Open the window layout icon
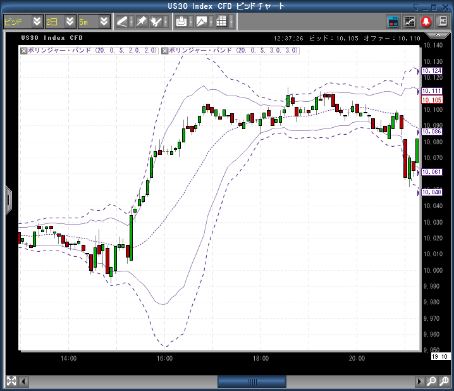Image resolution: width=454 pixels, height=391 pixels. 393,22
